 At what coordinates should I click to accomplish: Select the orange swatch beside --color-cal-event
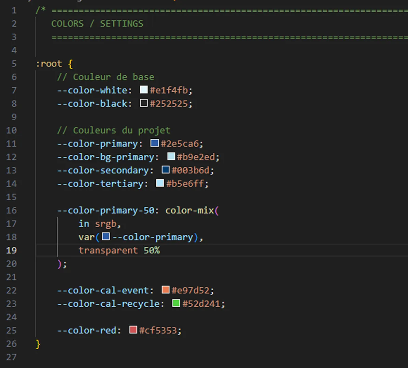pos(165,289)
